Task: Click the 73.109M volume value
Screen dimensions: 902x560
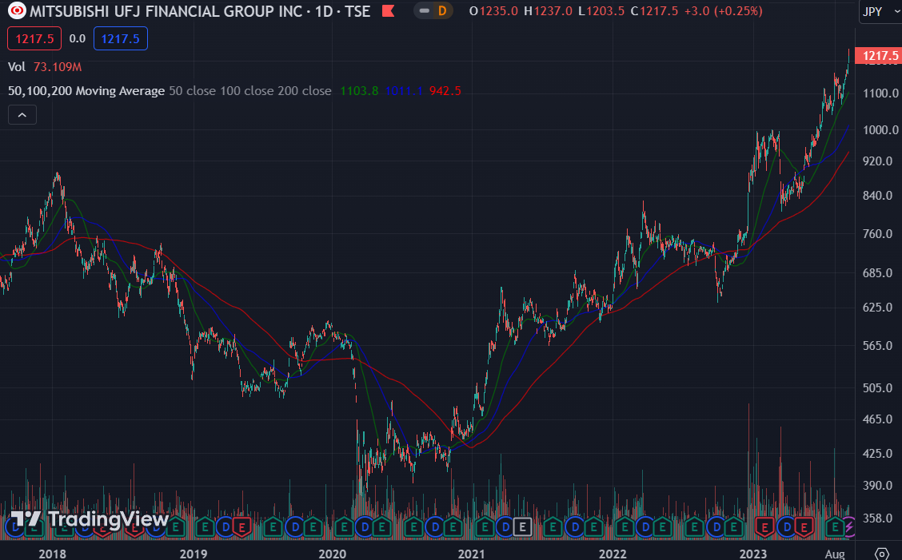Action: [58, 66]
